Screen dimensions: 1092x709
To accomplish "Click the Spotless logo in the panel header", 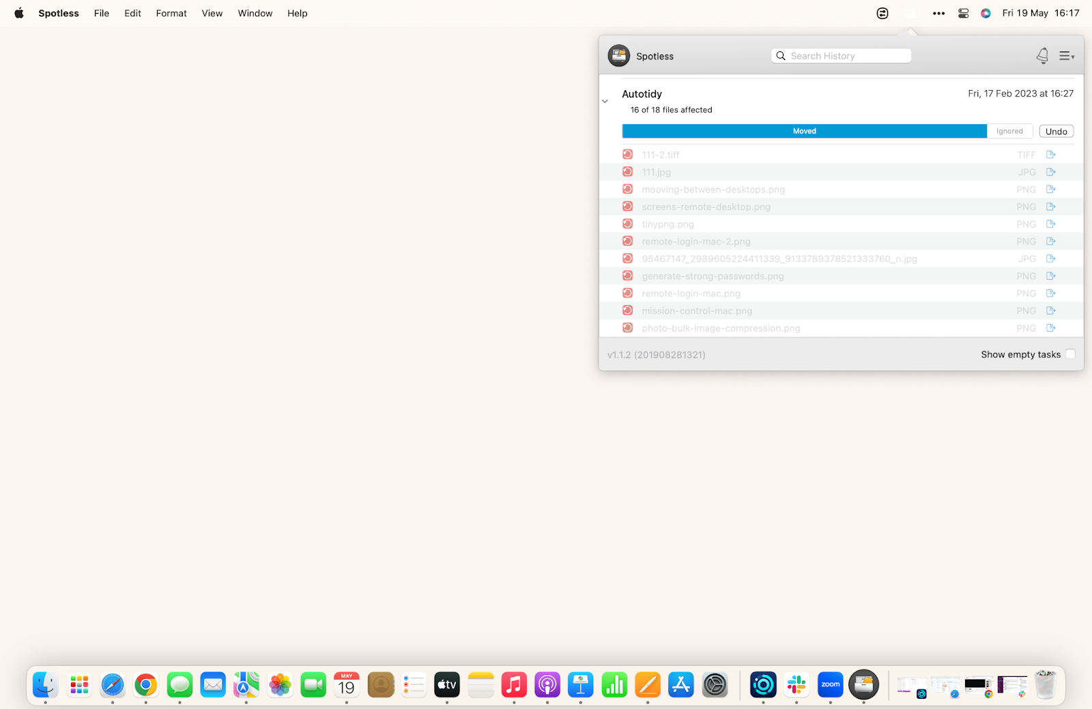I will tap(619, 55).
